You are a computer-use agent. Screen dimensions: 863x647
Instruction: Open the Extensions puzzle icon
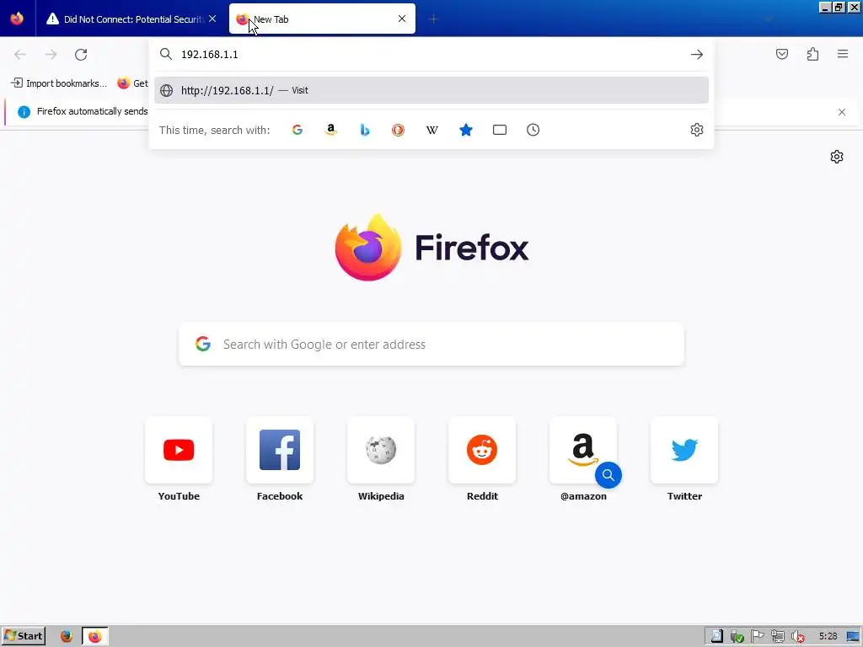tap(813, 54)
